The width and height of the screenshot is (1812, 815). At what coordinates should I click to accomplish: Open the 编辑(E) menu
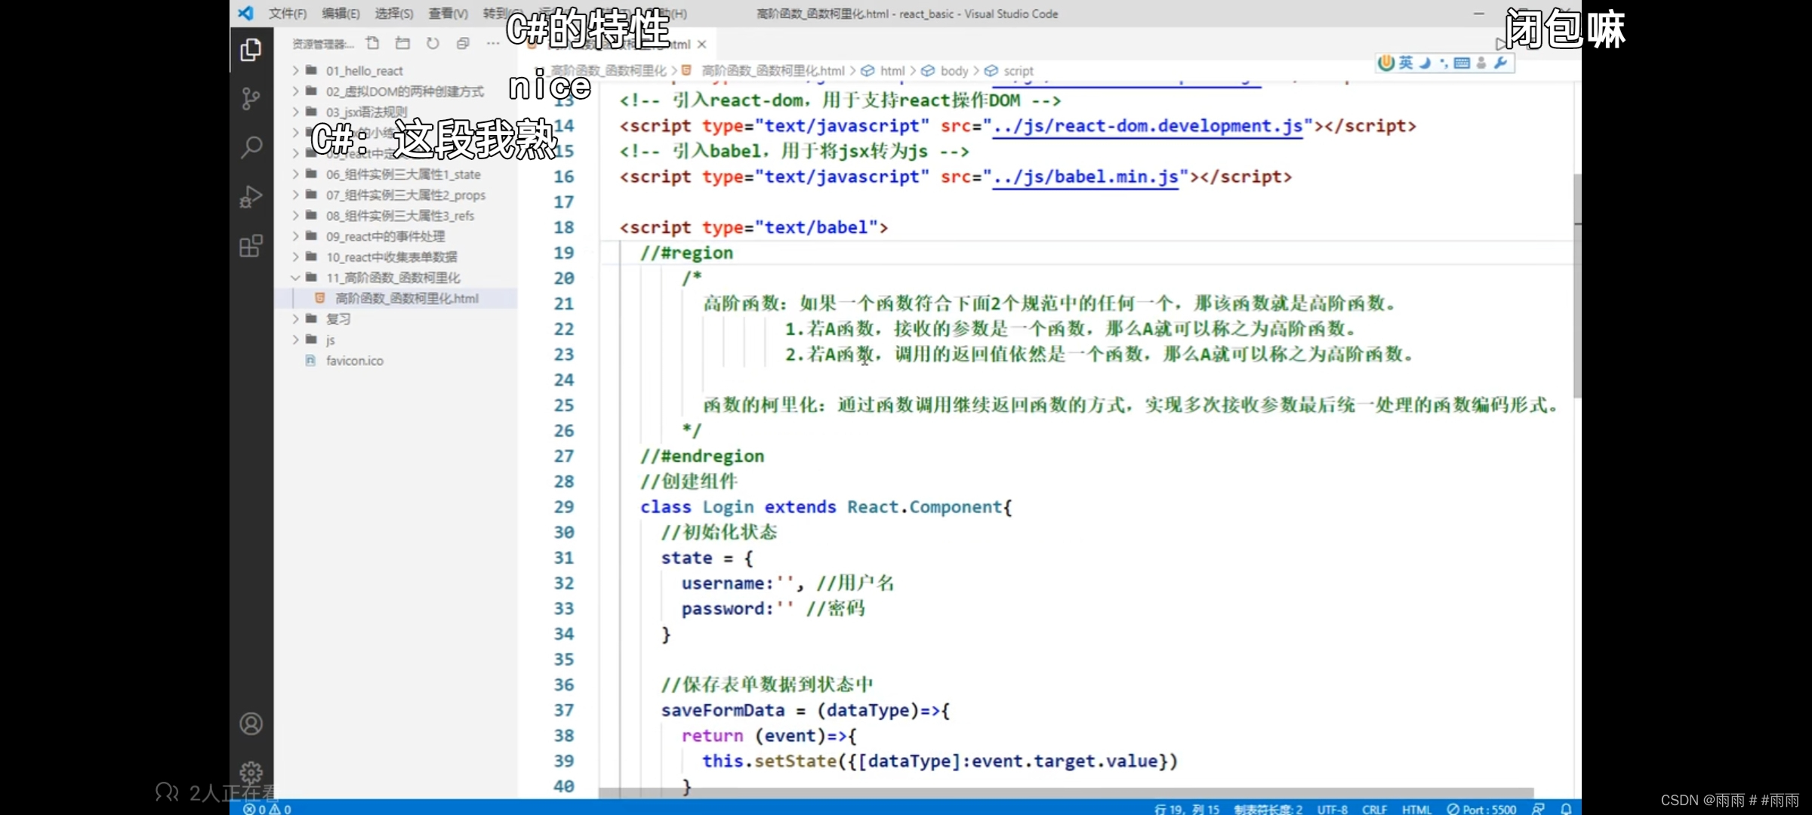341,14
